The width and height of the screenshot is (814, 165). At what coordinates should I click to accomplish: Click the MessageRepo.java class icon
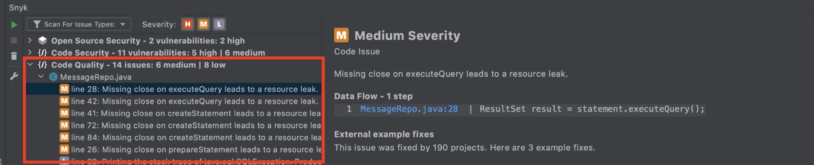click(x=53, y=77)
